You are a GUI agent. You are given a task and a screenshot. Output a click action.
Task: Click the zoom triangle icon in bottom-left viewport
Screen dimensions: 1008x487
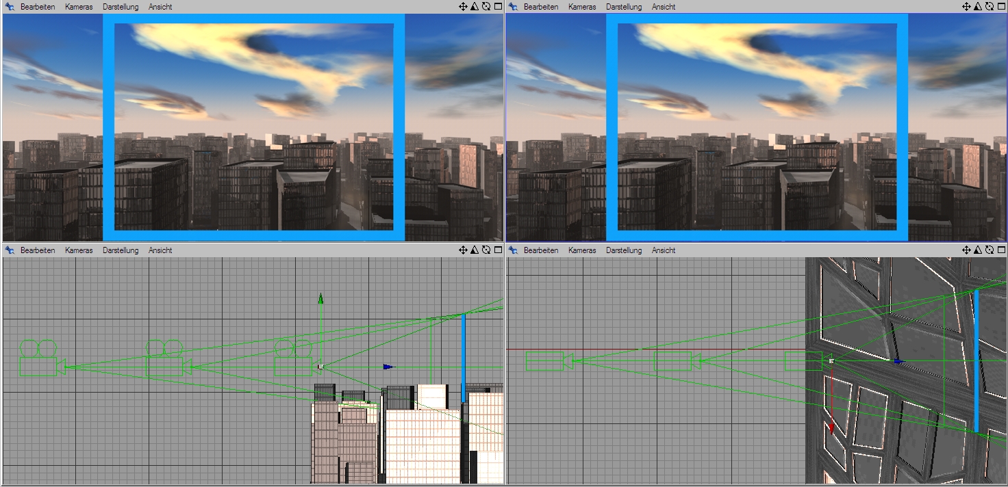(x=474, y=250)
